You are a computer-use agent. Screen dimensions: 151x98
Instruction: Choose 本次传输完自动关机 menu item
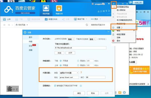tap(124, 20)
